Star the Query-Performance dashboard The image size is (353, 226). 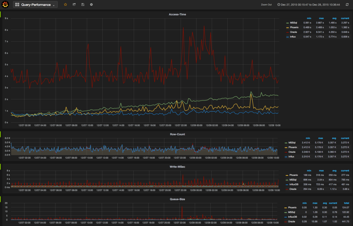(65, 4)
